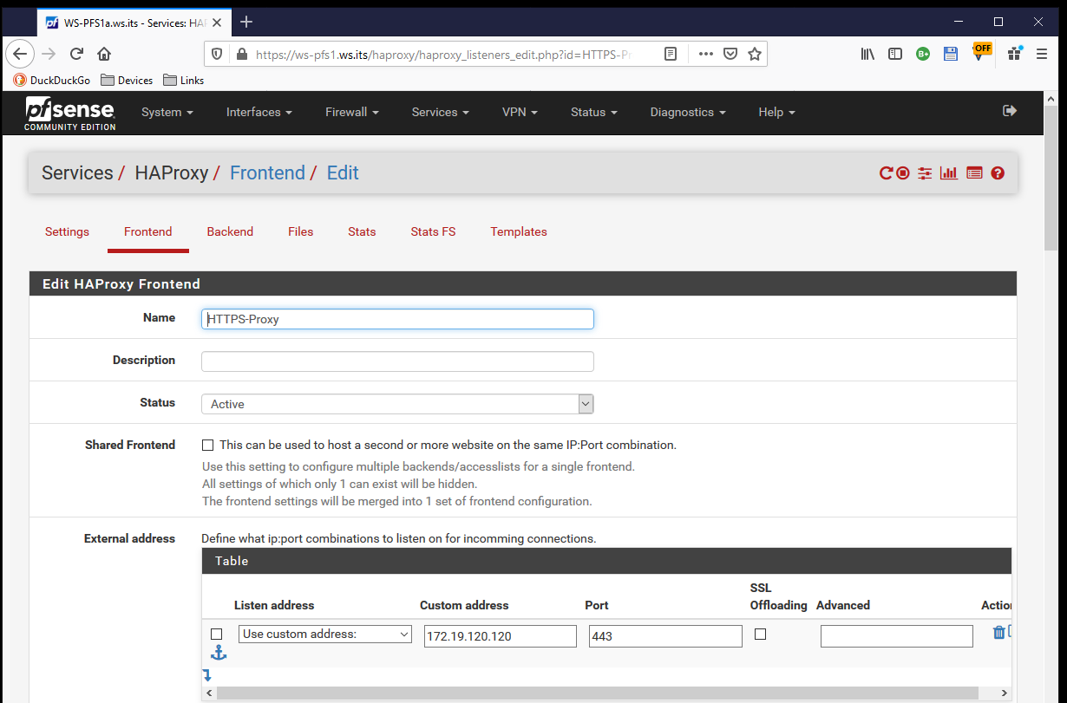This screenshot has width=1067, height=703.
Task: Go to the browser Home page icon
Action: (x=104, y=54)
